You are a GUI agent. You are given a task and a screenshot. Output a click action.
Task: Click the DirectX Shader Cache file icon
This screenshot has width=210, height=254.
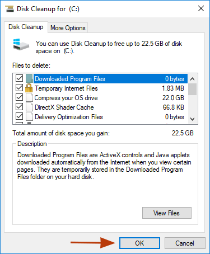[x=29, y=107]
